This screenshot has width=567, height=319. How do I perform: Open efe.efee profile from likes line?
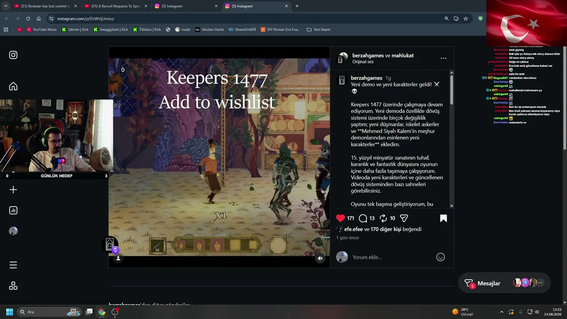point(353,229)
